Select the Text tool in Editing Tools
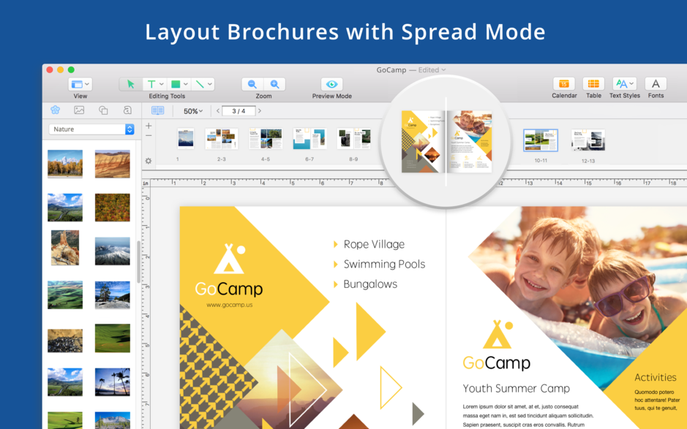687x429 pixels. coord(150,83)
